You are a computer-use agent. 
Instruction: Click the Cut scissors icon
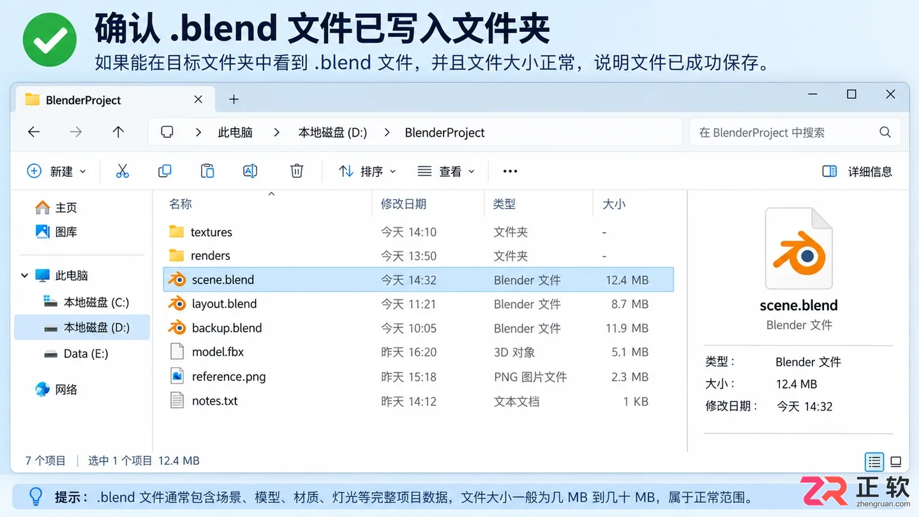[x=123, y=171]
